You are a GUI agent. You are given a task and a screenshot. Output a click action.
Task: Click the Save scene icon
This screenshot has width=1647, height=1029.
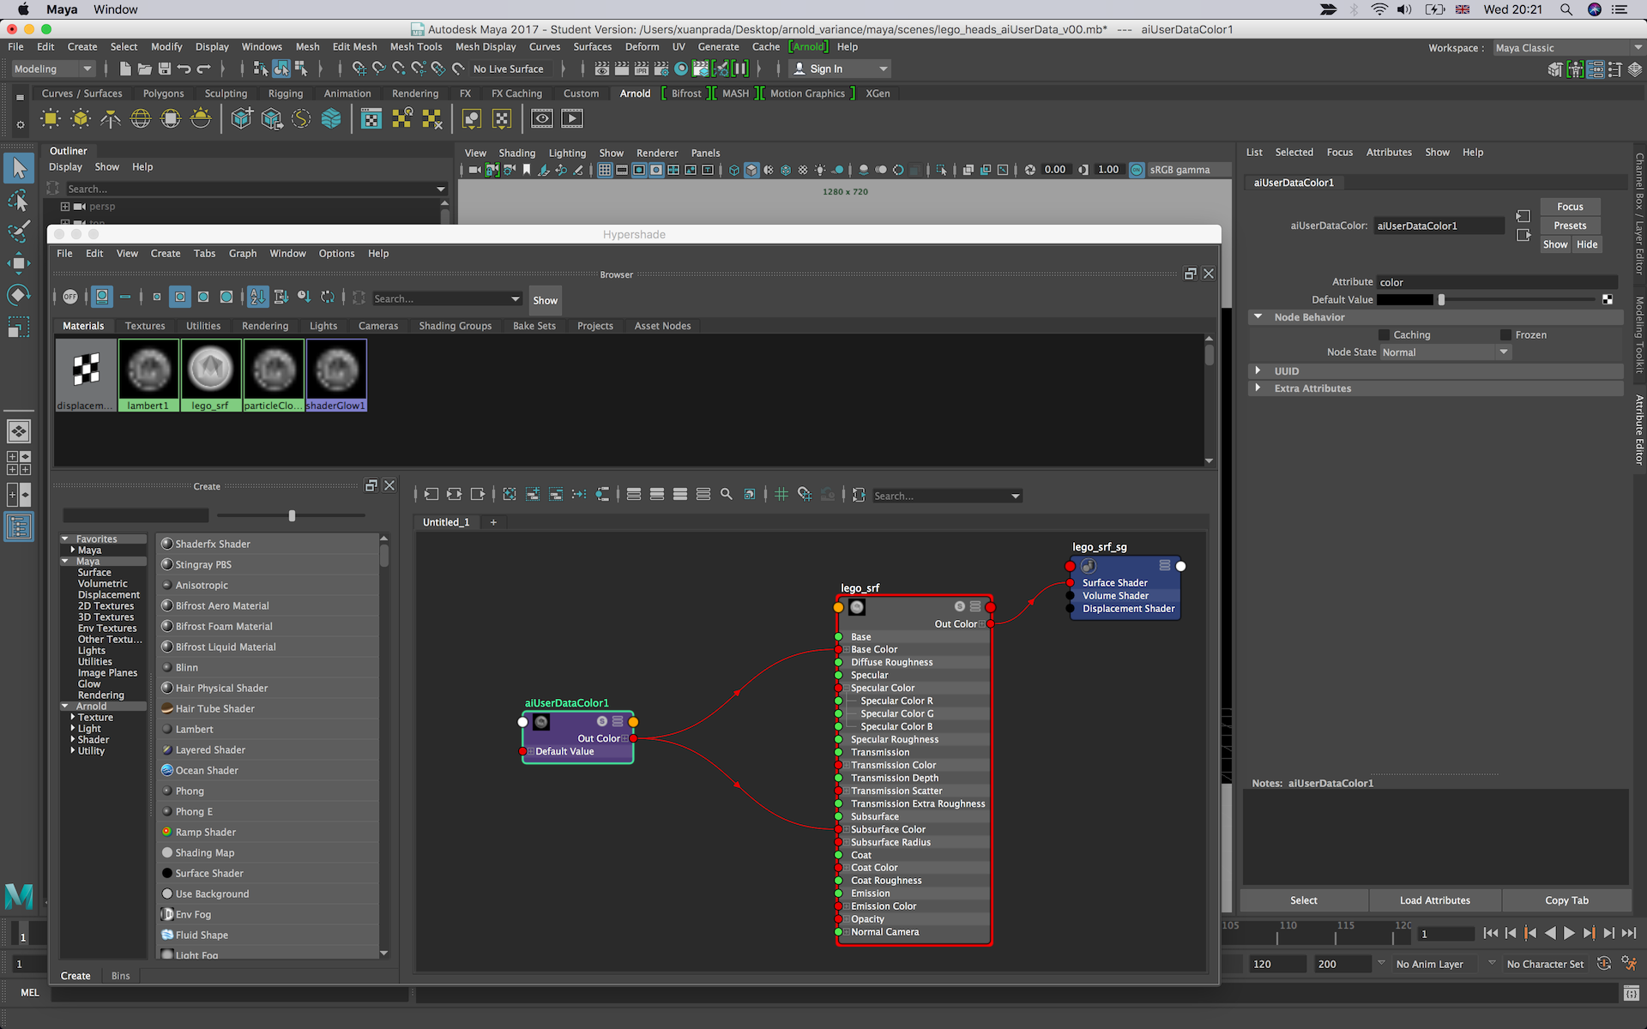tap(164, 69)
